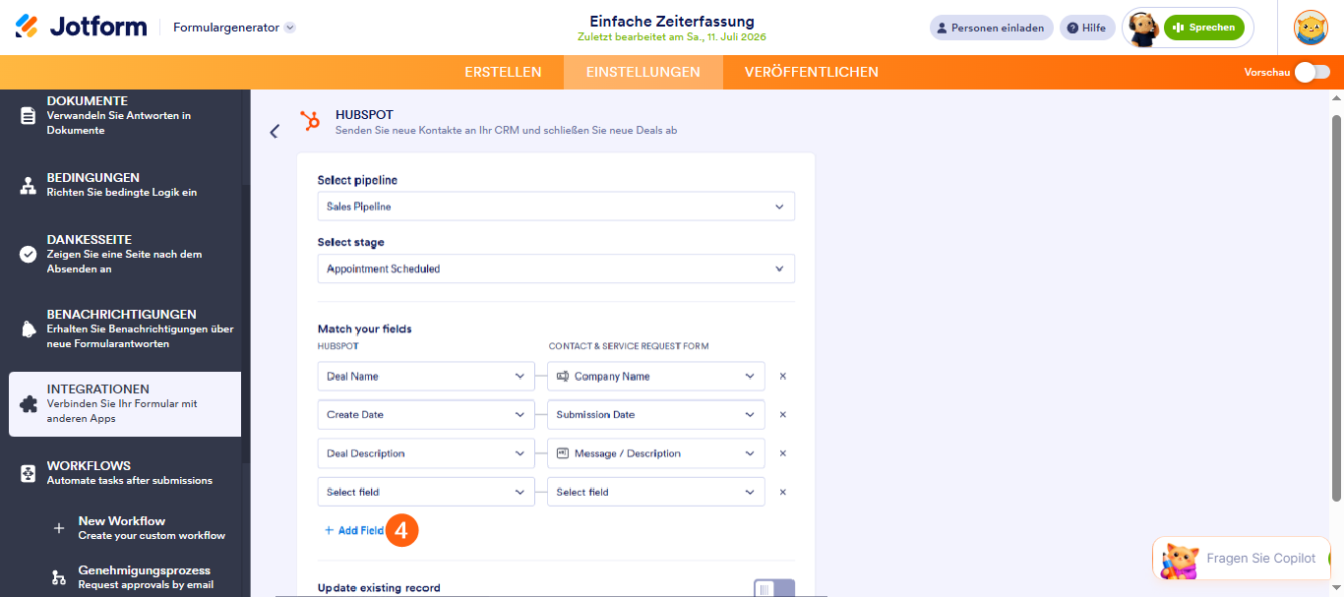Toggle the Vorschau preview switch
The height and width of the screenshot is (597, 1344).
click(1312, 72)
